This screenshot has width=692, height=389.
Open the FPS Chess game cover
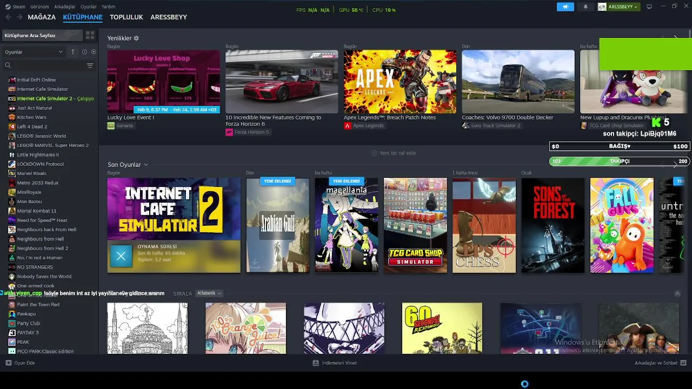click(484, 225)
